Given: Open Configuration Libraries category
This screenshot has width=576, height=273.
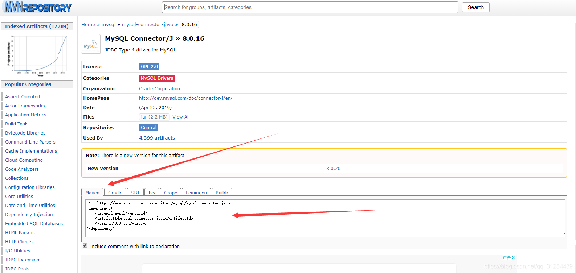Looking at the screenshot, I should pyautogui.click(x=30, y=187).
